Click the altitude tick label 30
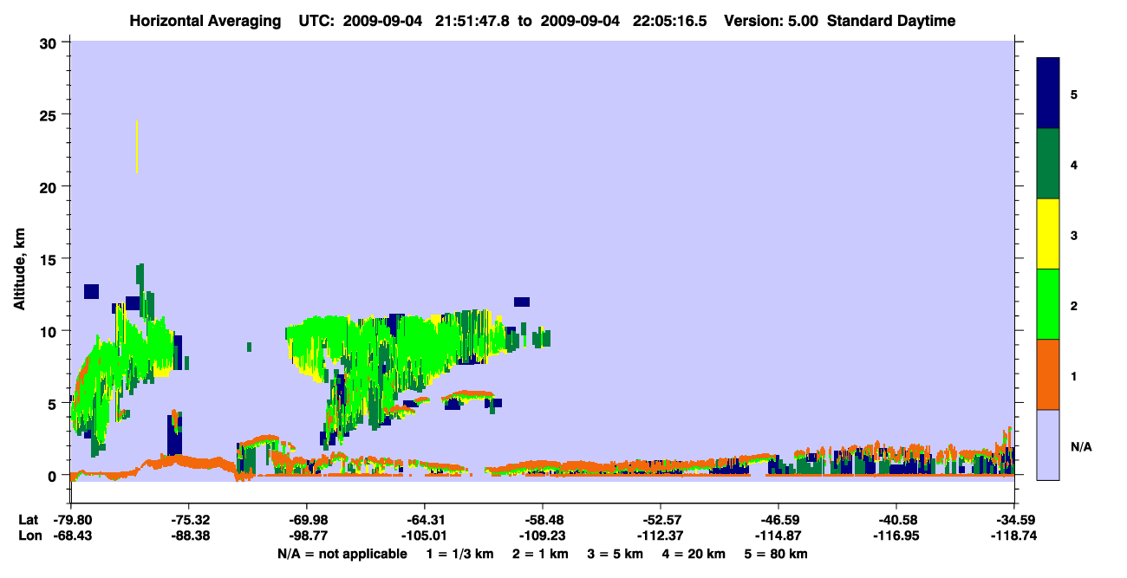The width and height of the screenshot is (1127, 578). [x=50, y=42]
